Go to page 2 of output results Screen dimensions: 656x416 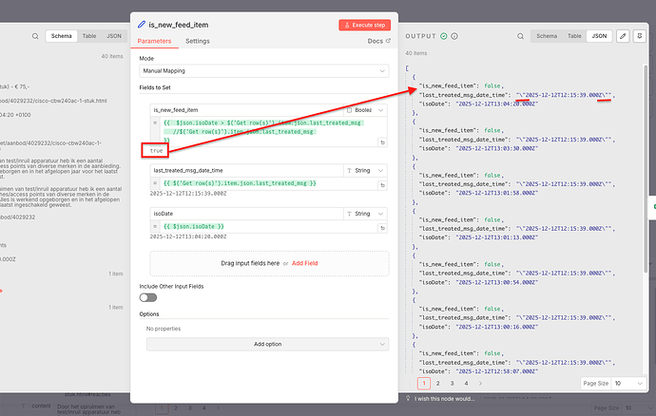click(438, 383)
